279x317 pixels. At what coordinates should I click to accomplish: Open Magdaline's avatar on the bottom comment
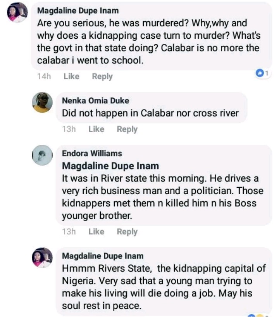pyautogui.click(x=42, y=257)
